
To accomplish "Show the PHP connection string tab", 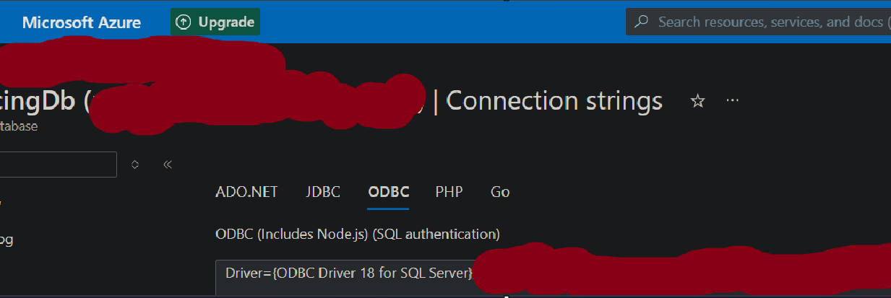I will pyautogui.click(x=449, y=192).
